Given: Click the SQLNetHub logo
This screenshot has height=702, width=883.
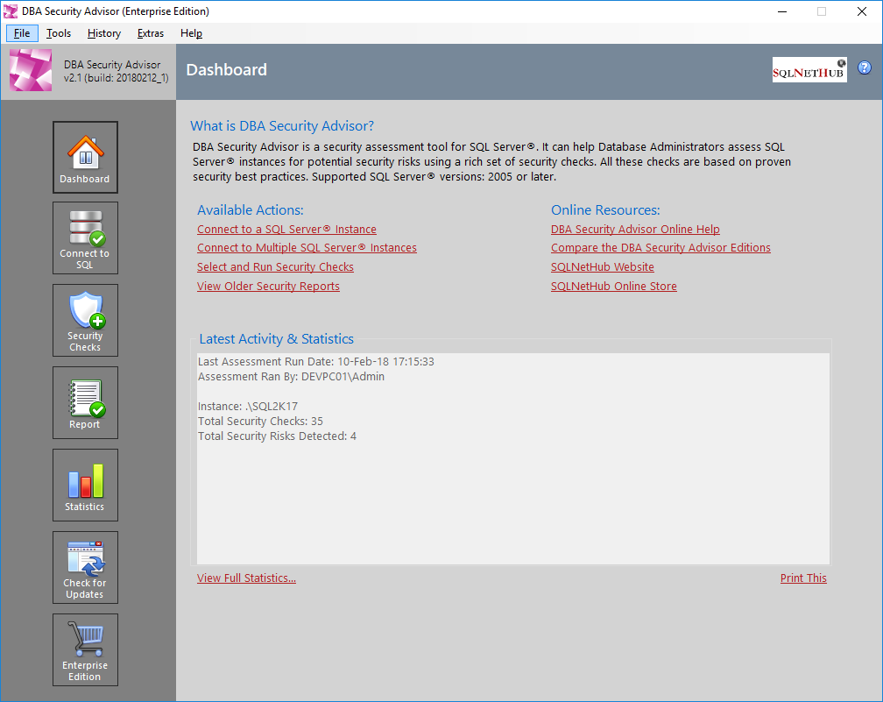Looking at the screenshot, I should [x=809, y=70].
